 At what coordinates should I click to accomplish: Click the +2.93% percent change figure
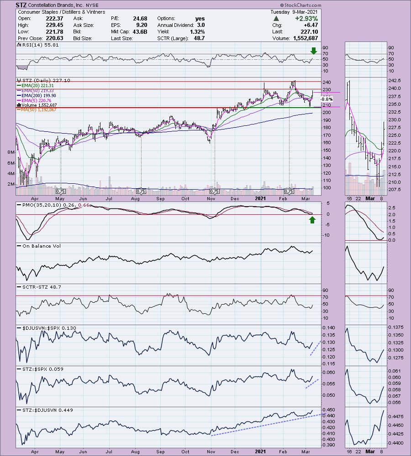point(306,19)
